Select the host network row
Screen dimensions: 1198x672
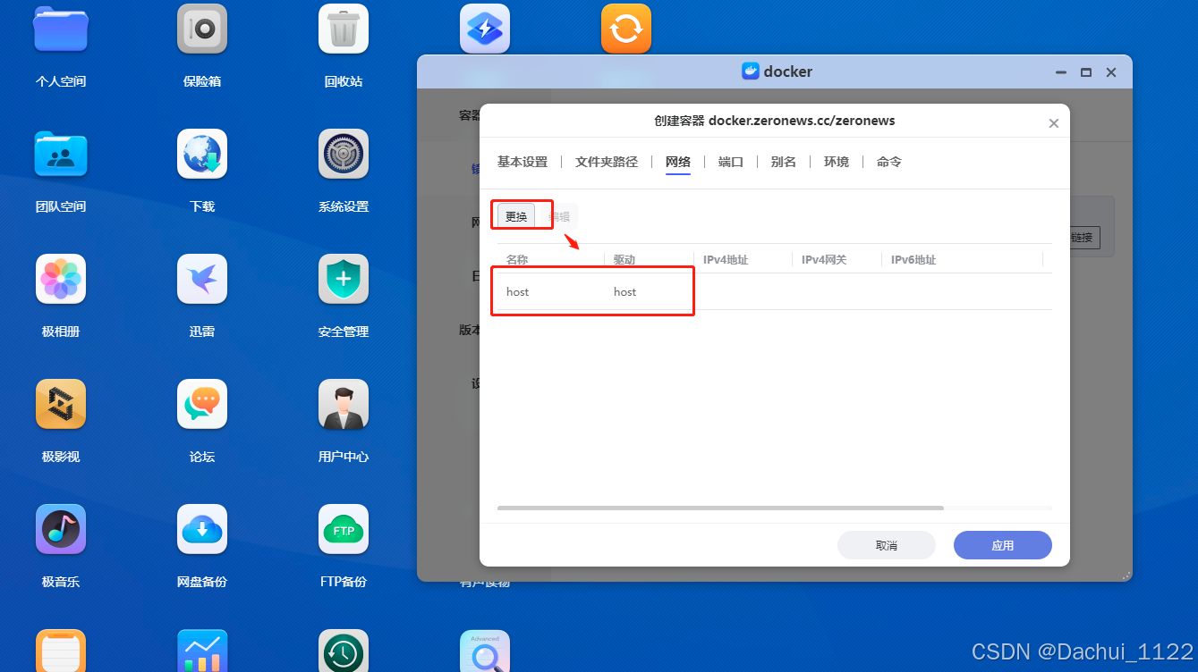(775, 292)
